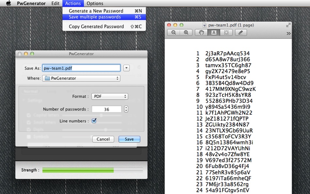This screenshot has height=194, width=310.
Task: Open the Options menu
Action: click(x=95, y=3)
